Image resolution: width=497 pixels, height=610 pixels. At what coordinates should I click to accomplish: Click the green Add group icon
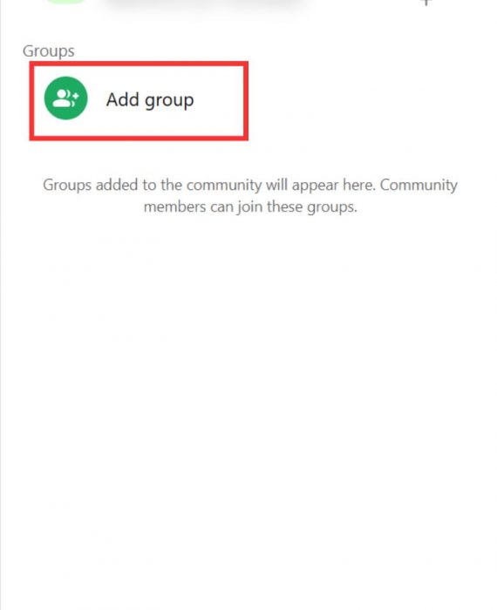pos(65,98)
